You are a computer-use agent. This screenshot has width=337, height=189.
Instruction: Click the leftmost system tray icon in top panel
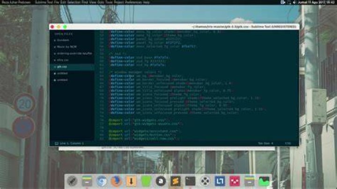pos(283,2)
